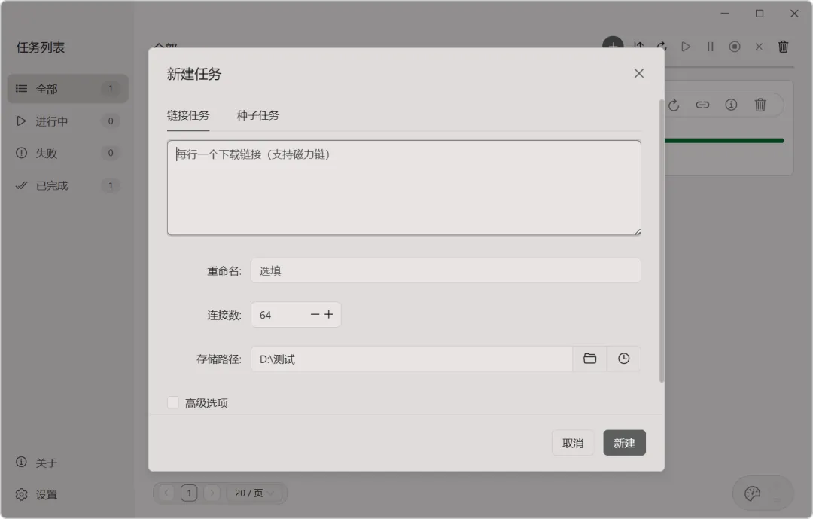Click the start play icon in the toolbar

[686, 47]
